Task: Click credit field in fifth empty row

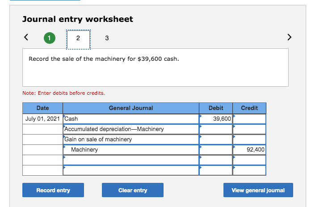Action: pyautogui.click(x=249, y=160)
